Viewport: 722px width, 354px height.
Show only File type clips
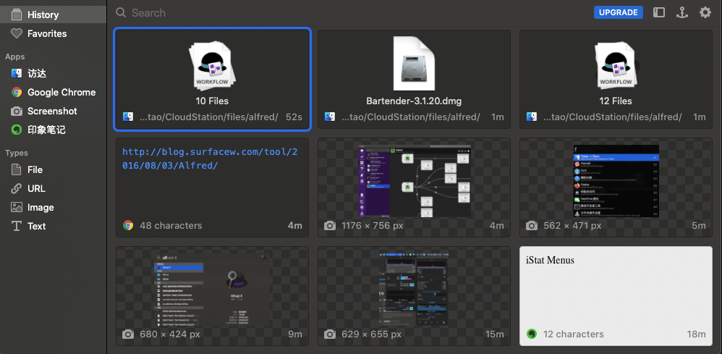pos(53,169)
